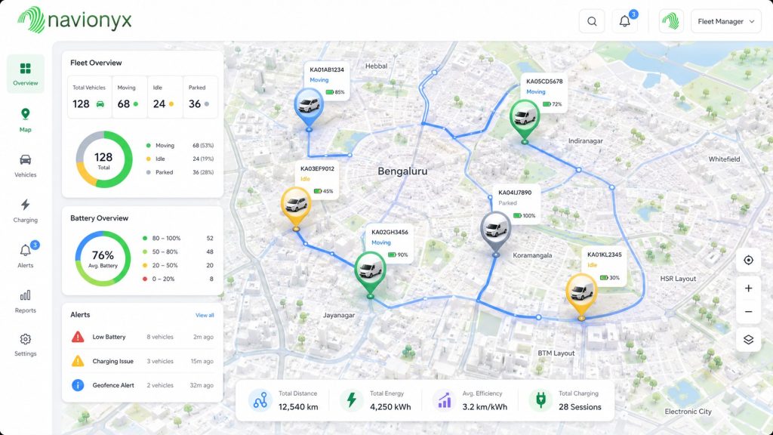This screenshot has height=435, width=773.
Task: Click the 128 Total donut chart
Action: (x=104, y=159)
